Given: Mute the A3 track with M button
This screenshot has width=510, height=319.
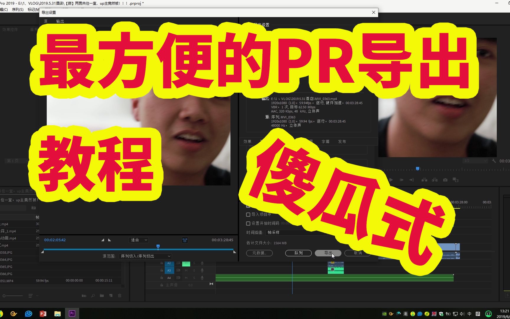Looking at the screenshot, I should 186,270.
